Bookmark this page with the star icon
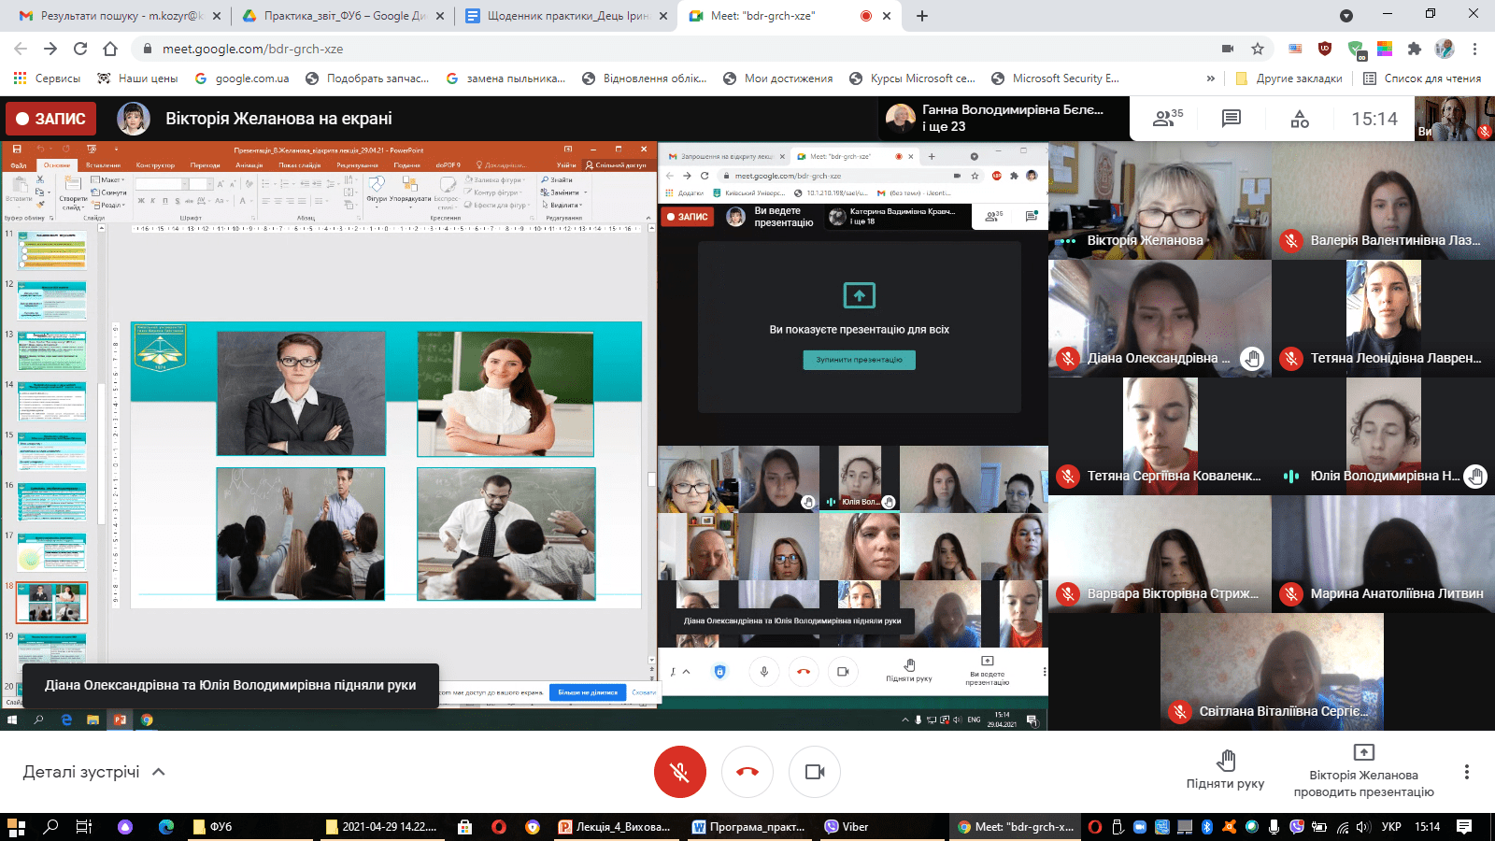This screenshot has height=841, width=1495. (x=1258, y=49)
